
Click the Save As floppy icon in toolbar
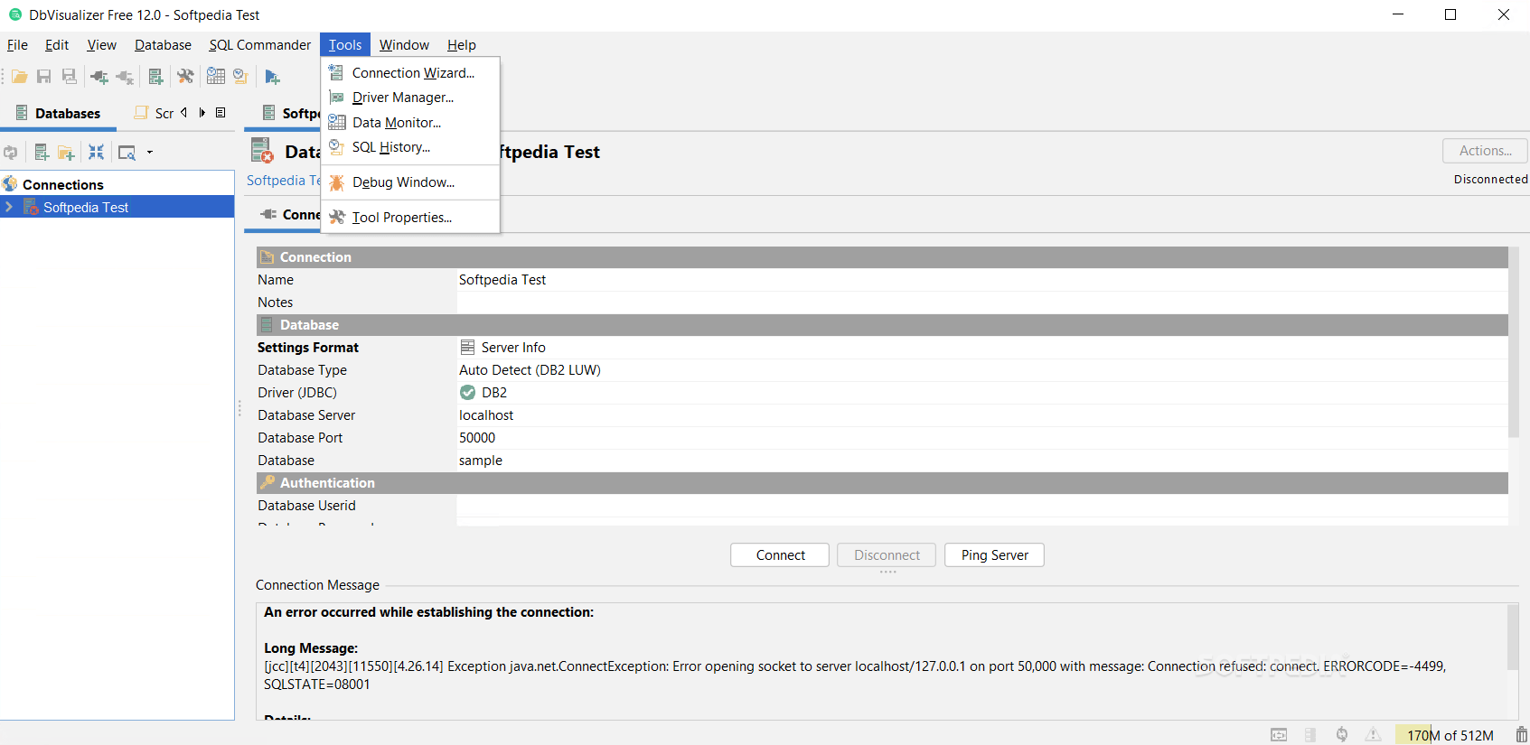(x=69, y=77)
